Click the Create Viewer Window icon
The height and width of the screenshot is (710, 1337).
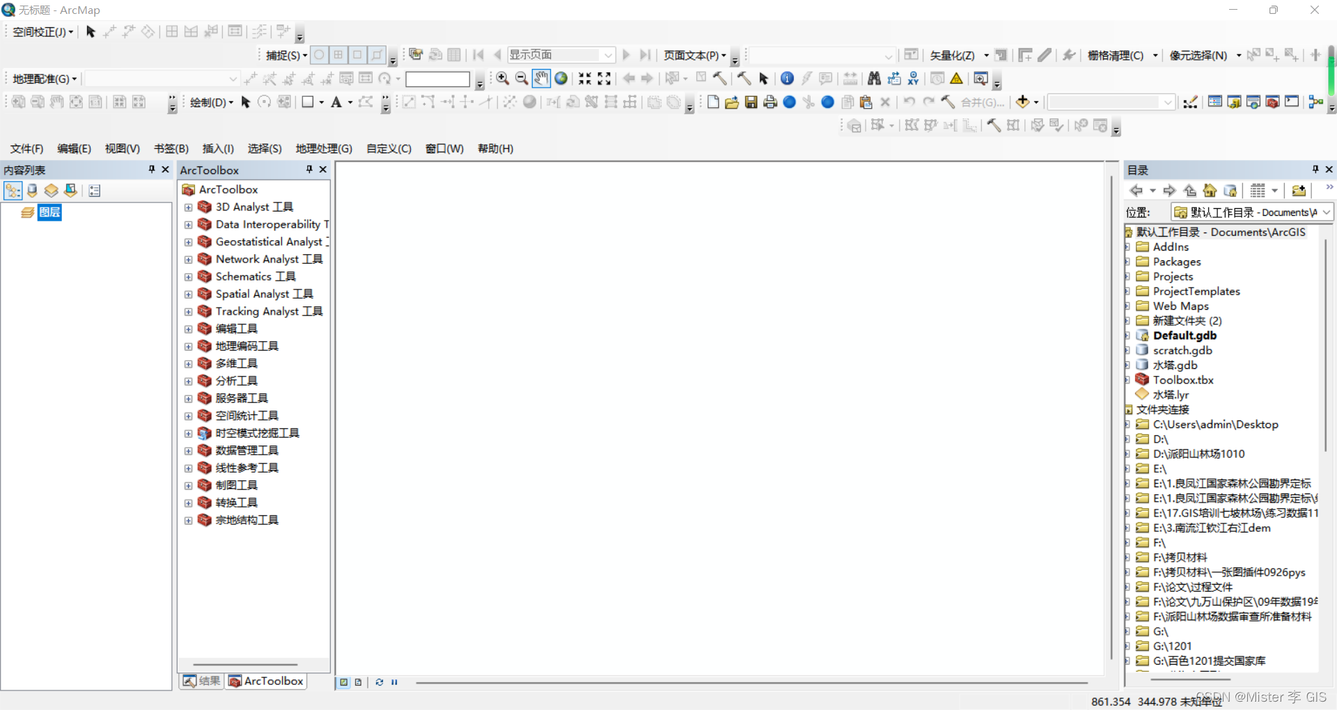[980, 79]
